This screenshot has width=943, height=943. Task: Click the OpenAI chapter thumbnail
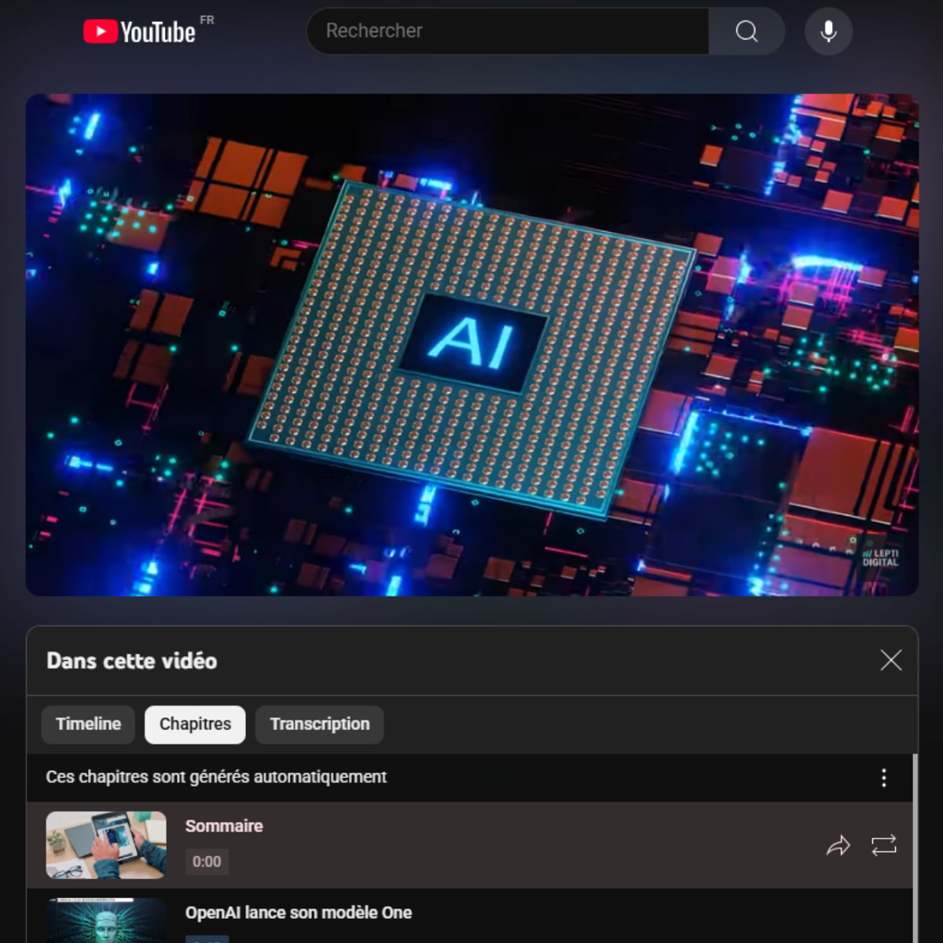(106, 920)
